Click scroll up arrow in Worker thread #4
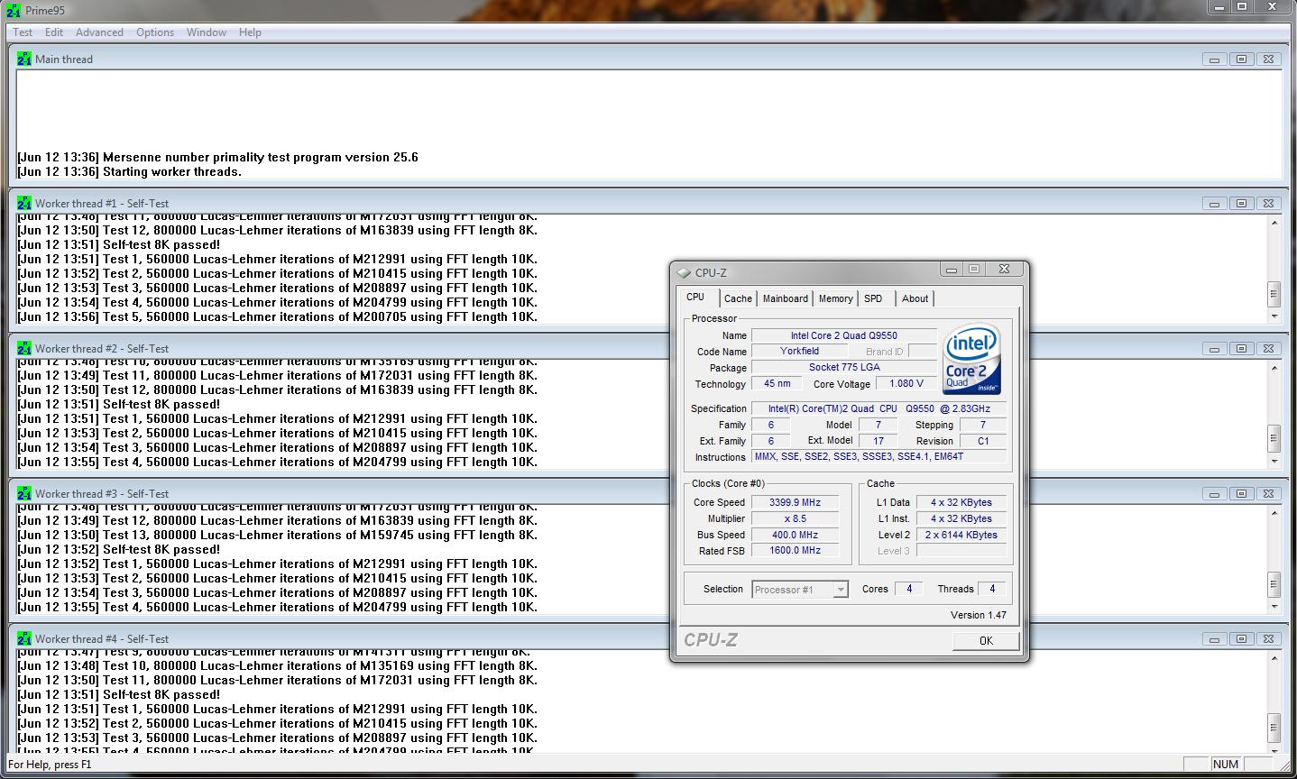This screenshot has width=1297, height=779. point(1274,658)
